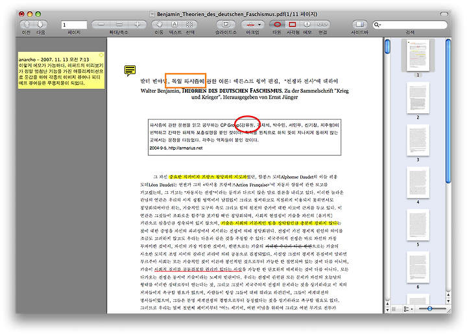
Task: Add a circle annotation (타원)
Action: (x=277, y=24)
